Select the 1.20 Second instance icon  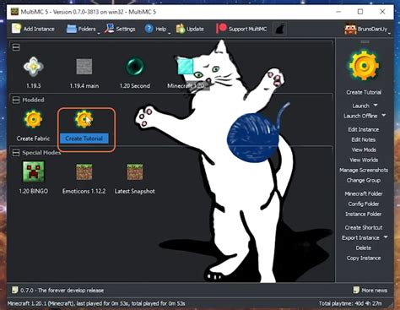(135, 67)
